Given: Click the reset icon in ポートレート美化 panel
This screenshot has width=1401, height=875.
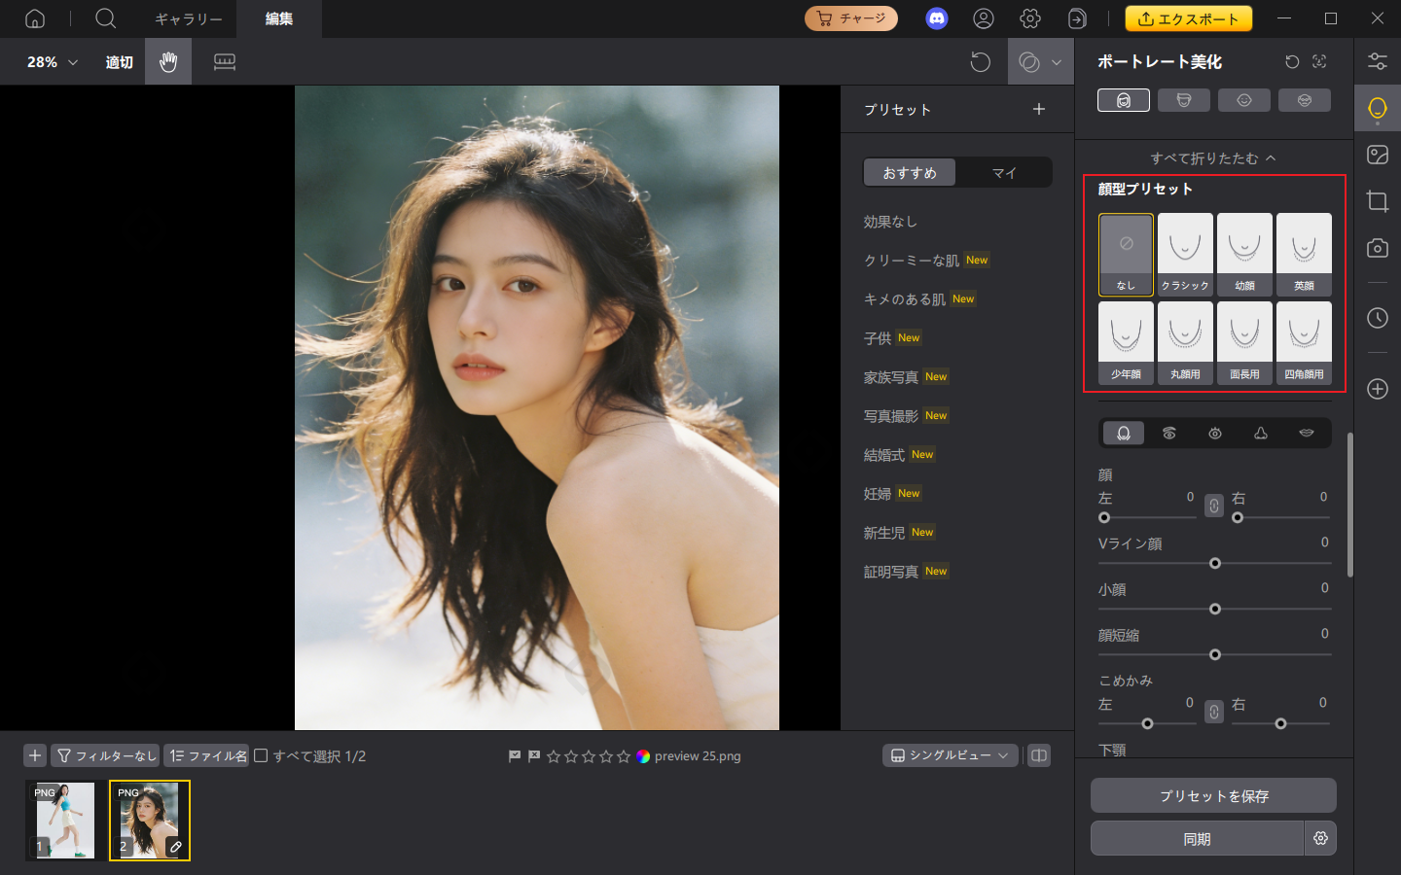Looking at the screenshot, I should (1291, 60).
